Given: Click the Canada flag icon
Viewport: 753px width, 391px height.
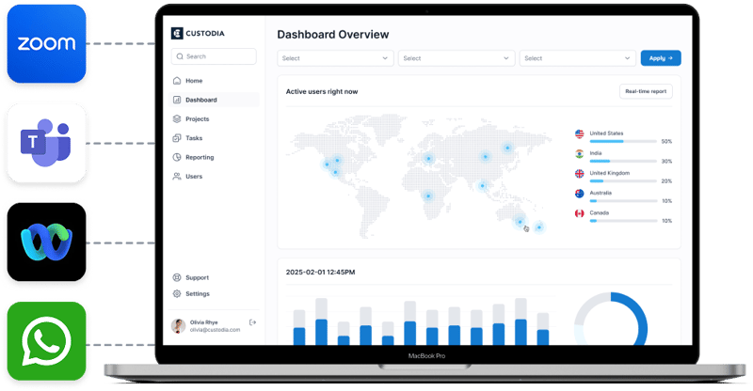Looking at the screenshot, I should point(580,213).
